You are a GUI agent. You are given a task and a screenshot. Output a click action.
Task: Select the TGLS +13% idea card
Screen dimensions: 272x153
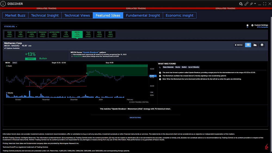[88, 34]
